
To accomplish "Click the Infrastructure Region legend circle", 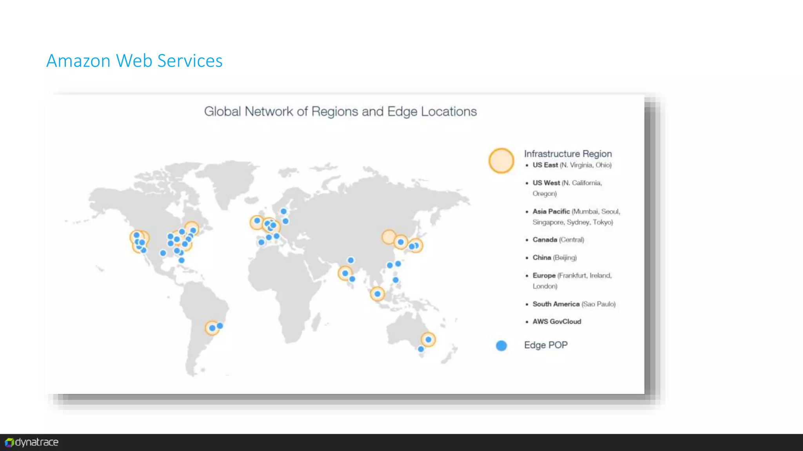I will coord(501,161).
